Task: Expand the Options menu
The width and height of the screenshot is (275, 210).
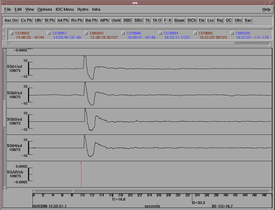Action: point(45,9)
